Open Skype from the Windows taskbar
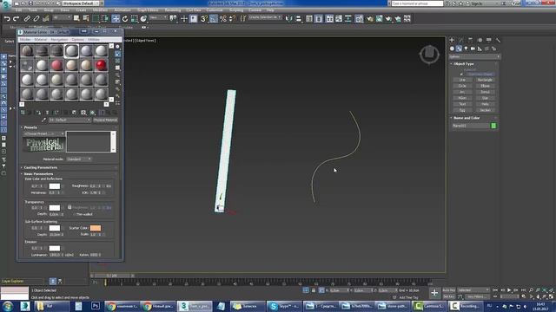The height and width of the screenshot is (312, 556). tap(283, 306)
